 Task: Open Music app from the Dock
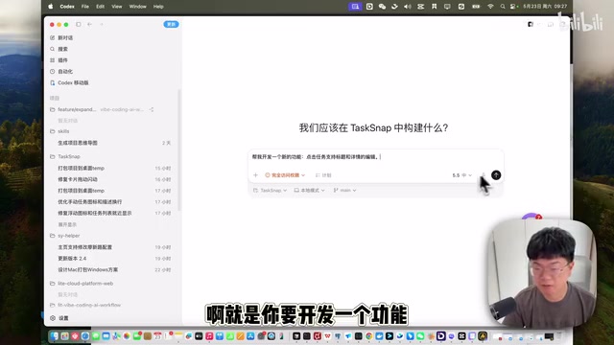pos(209,336)
